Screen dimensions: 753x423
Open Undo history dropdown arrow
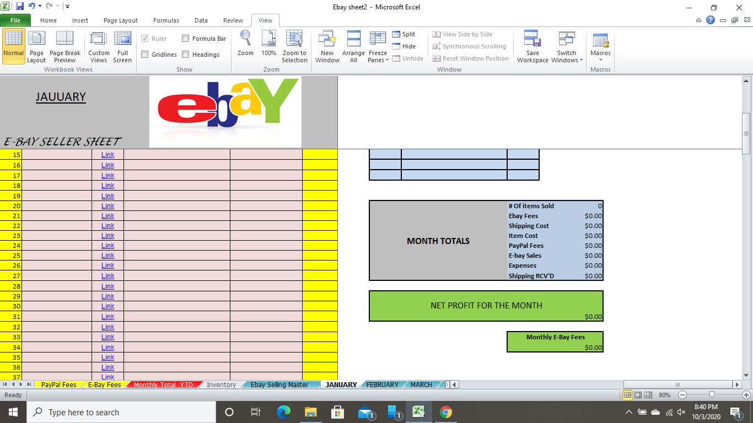[40, 7]
